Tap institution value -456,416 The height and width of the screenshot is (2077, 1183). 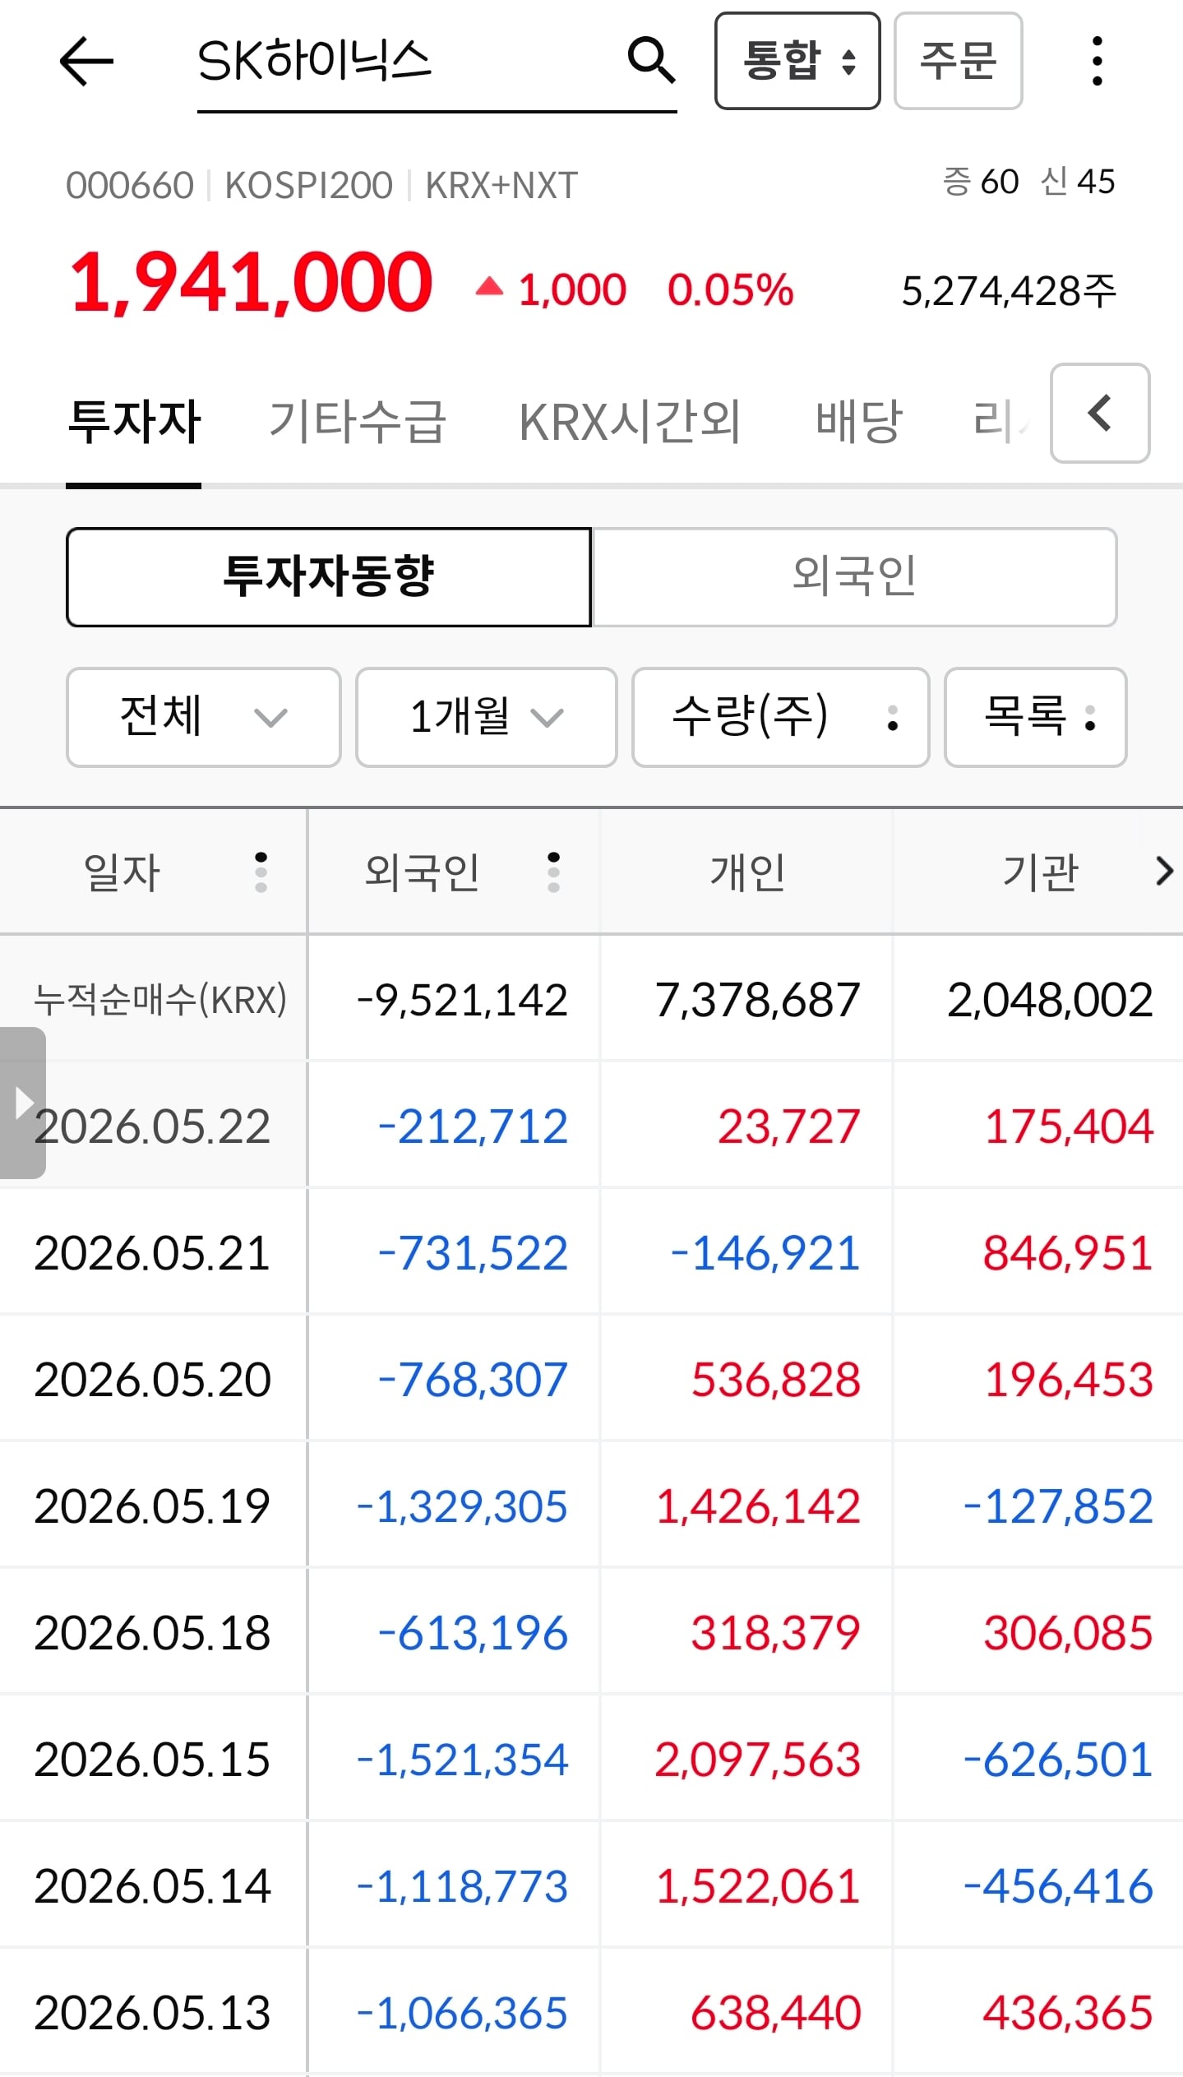pyautogui.click(x=1058, y=1886)
